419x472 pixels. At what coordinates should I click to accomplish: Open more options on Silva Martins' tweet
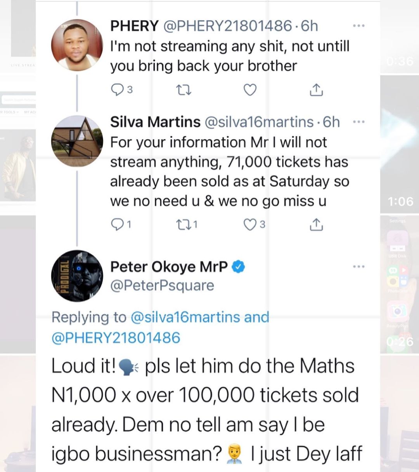tap(358, 122)
